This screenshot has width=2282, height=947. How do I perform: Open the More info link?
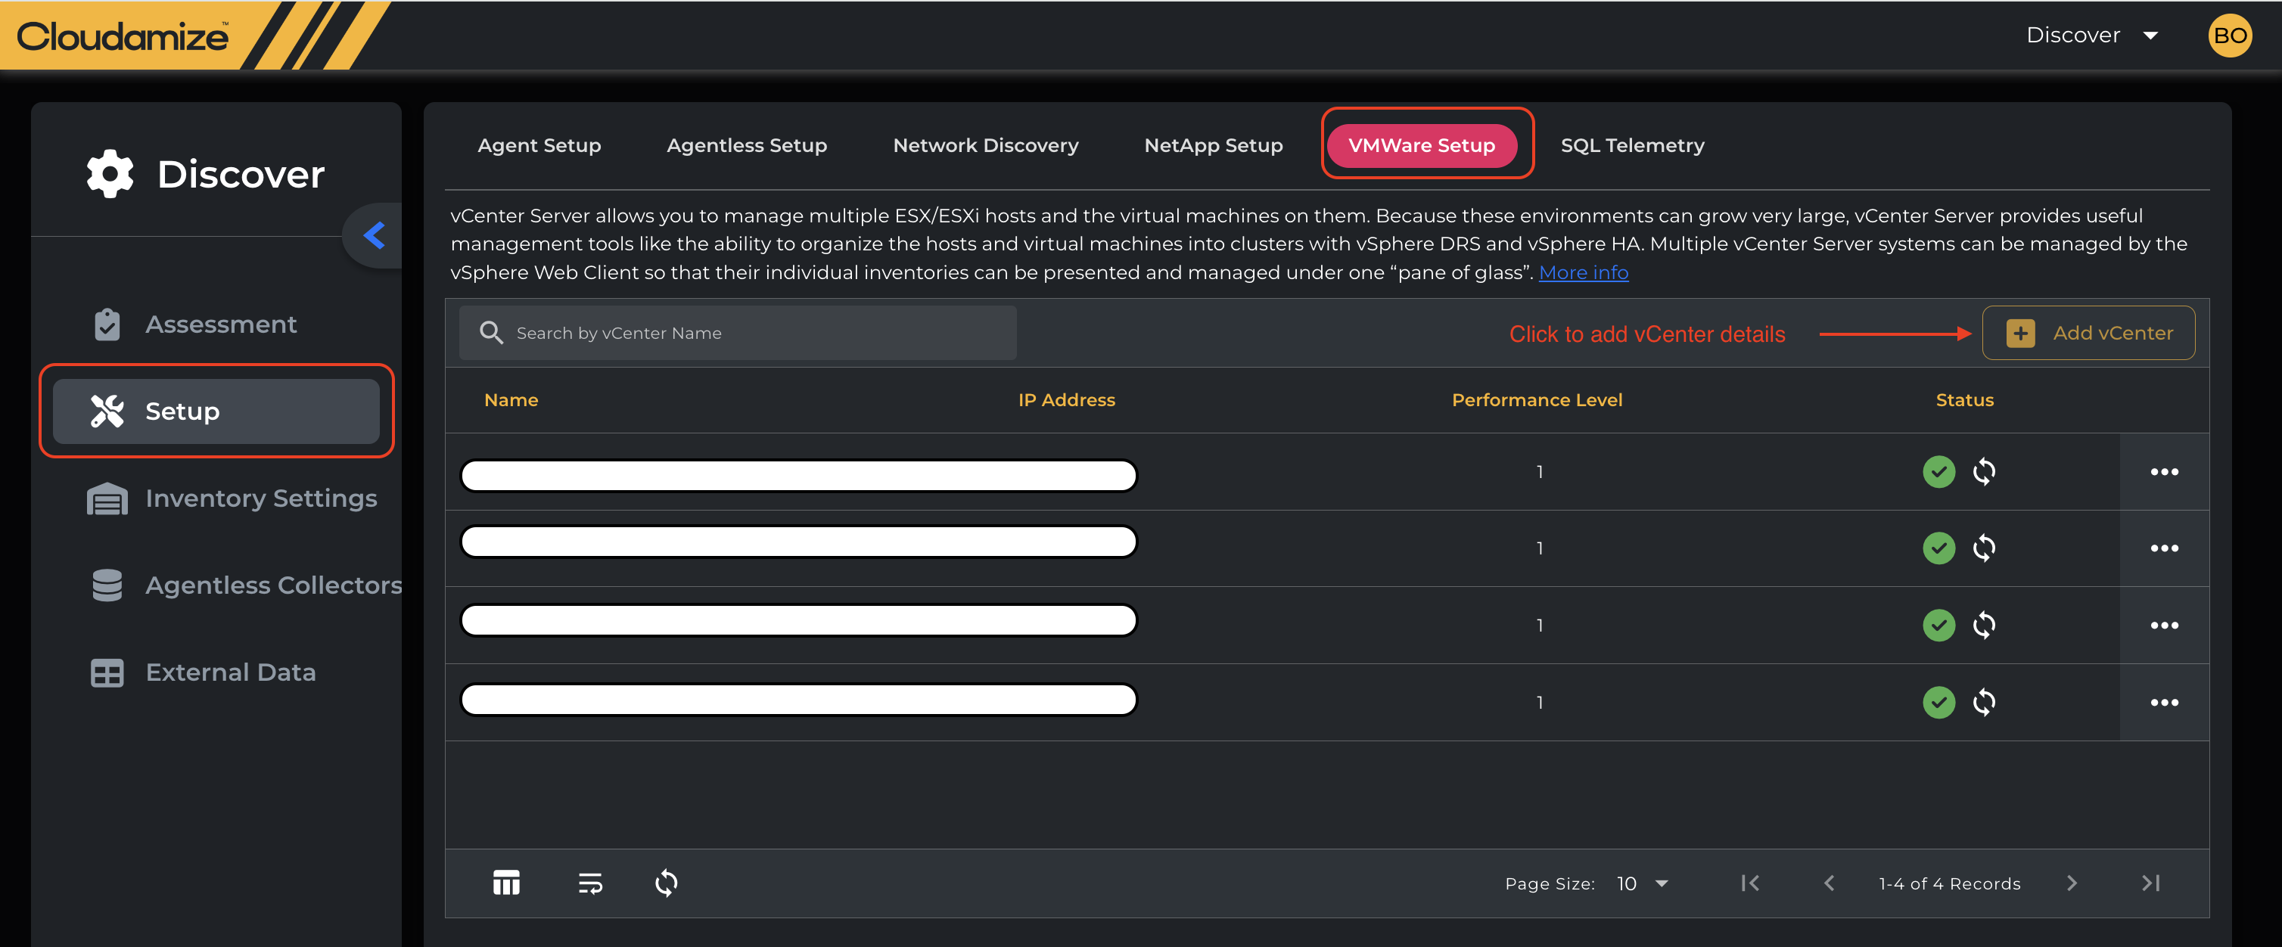tap(1583, 273)
